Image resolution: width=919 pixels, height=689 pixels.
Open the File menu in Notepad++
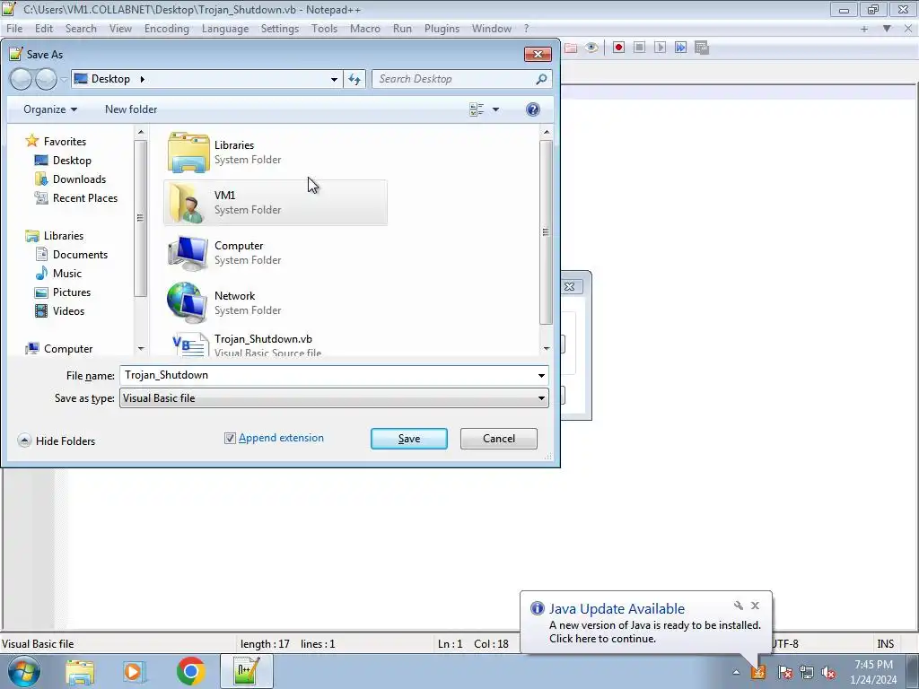(x=14, y=28)
